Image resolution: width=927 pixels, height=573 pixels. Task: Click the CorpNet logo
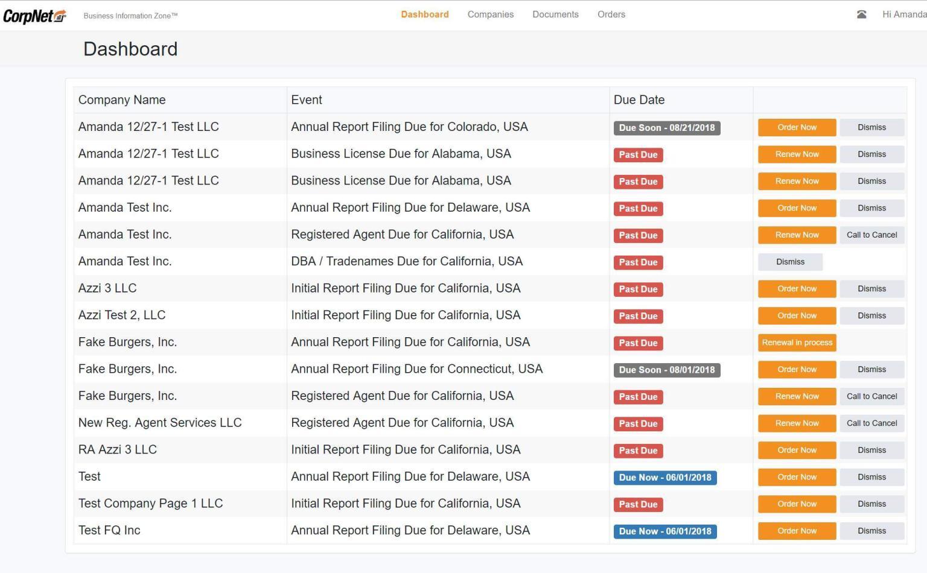34,16
